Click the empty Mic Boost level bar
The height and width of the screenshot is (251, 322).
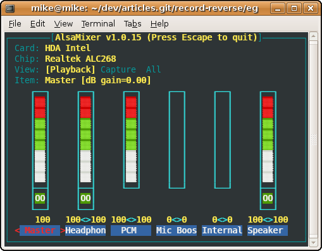[177, 139]
